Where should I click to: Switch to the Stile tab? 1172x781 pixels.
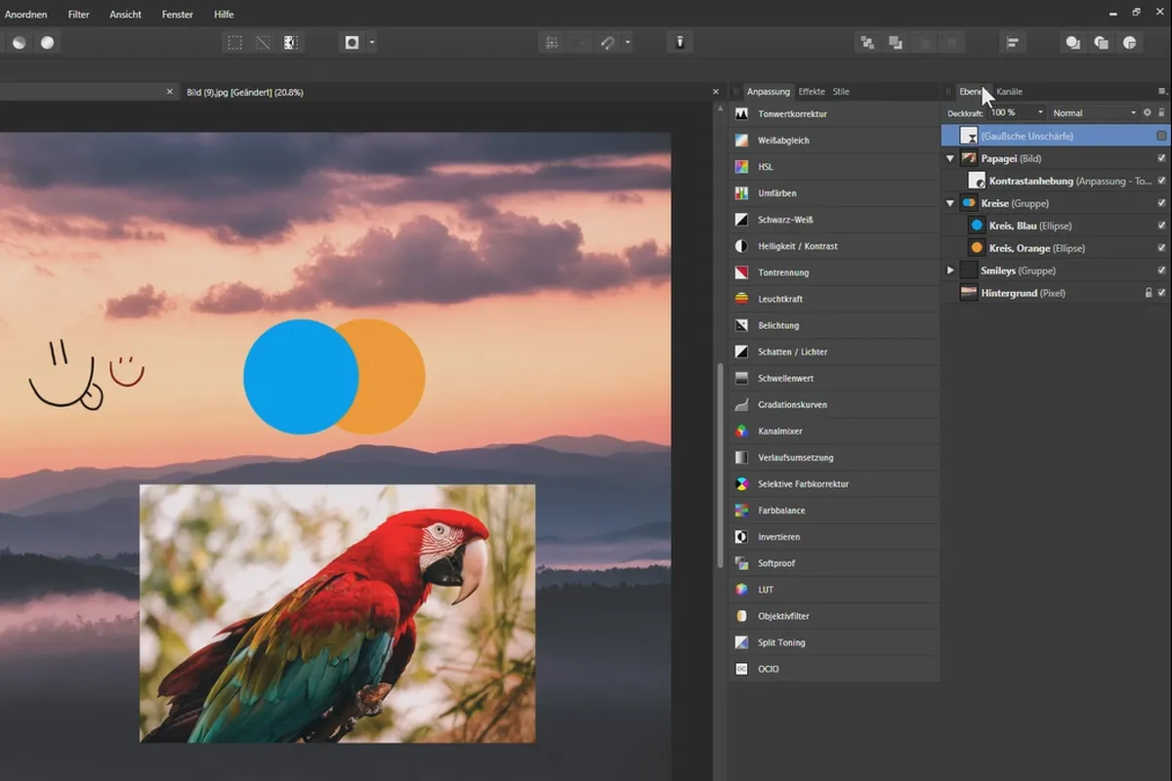tap(841, 92)
